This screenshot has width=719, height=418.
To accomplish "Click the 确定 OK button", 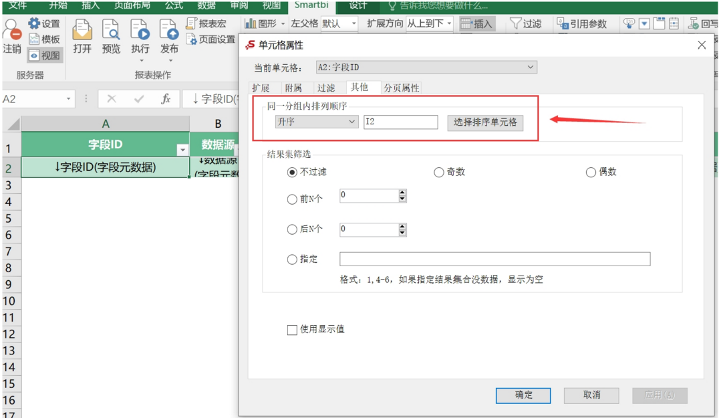I will click(x=523, y=395).
